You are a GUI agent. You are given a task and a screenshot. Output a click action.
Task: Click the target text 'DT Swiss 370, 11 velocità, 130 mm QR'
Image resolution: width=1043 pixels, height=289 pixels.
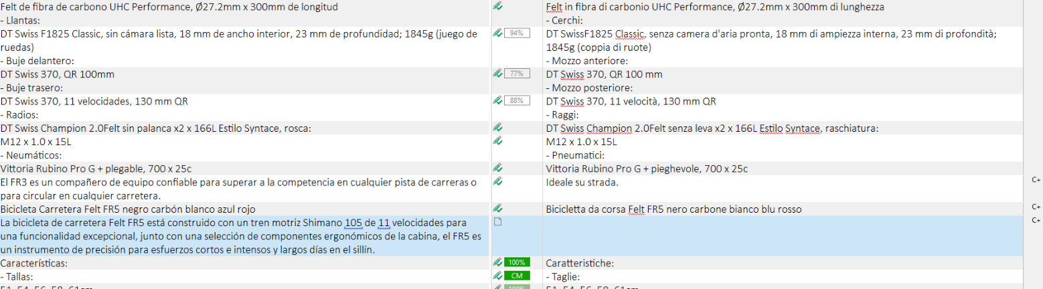click(x=631, y=102)
